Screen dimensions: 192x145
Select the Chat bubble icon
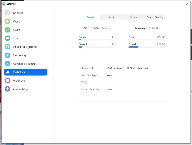7,38
